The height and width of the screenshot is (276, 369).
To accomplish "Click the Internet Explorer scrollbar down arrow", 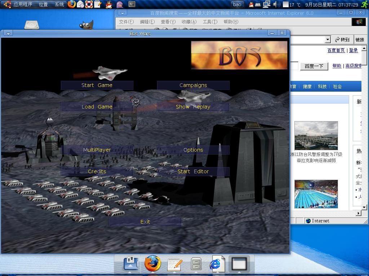I will (x=364, y=207).
